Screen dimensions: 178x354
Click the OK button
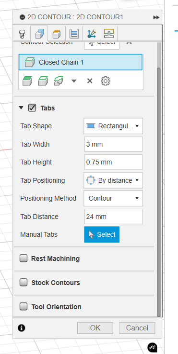95,328
